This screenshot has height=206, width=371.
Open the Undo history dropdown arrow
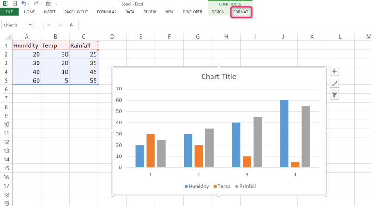click(x=29, y=4)
